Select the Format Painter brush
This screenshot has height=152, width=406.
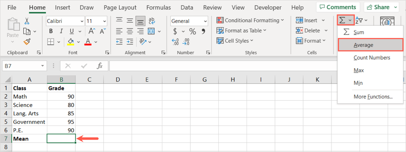pos(27,41)
